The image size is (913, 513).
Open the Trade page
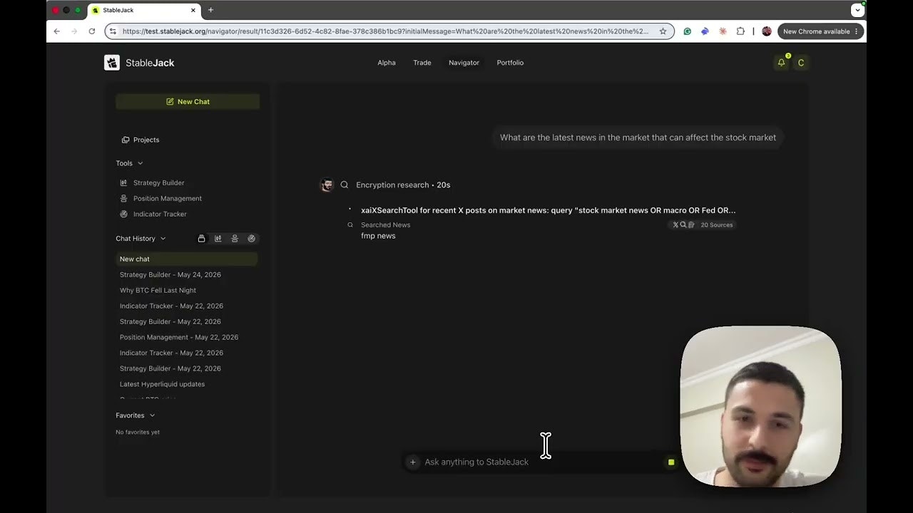click(x=422, y=63)
